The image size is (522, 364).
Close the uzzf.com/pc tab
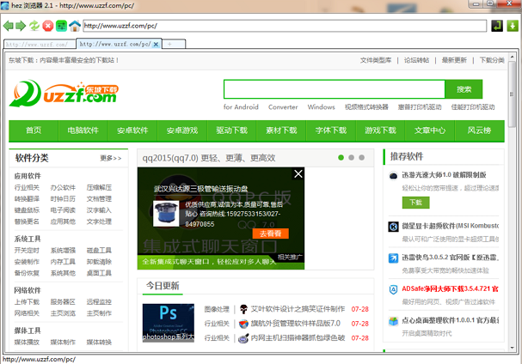click(x=156, y=44)
